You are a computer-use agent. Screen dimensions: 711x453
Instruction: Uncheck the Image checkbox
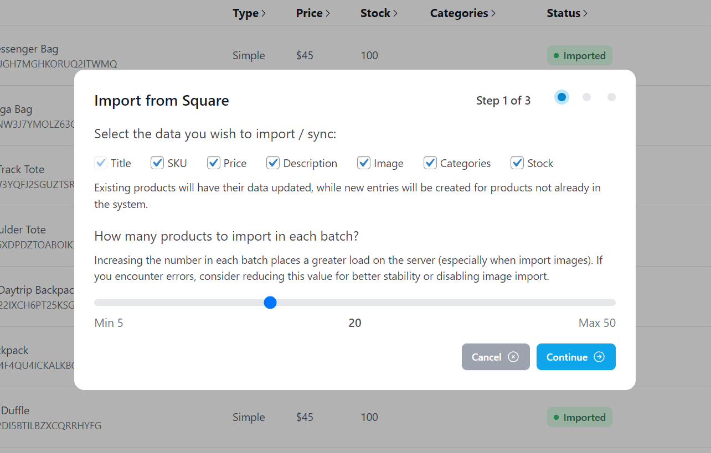tap(364, 163)
